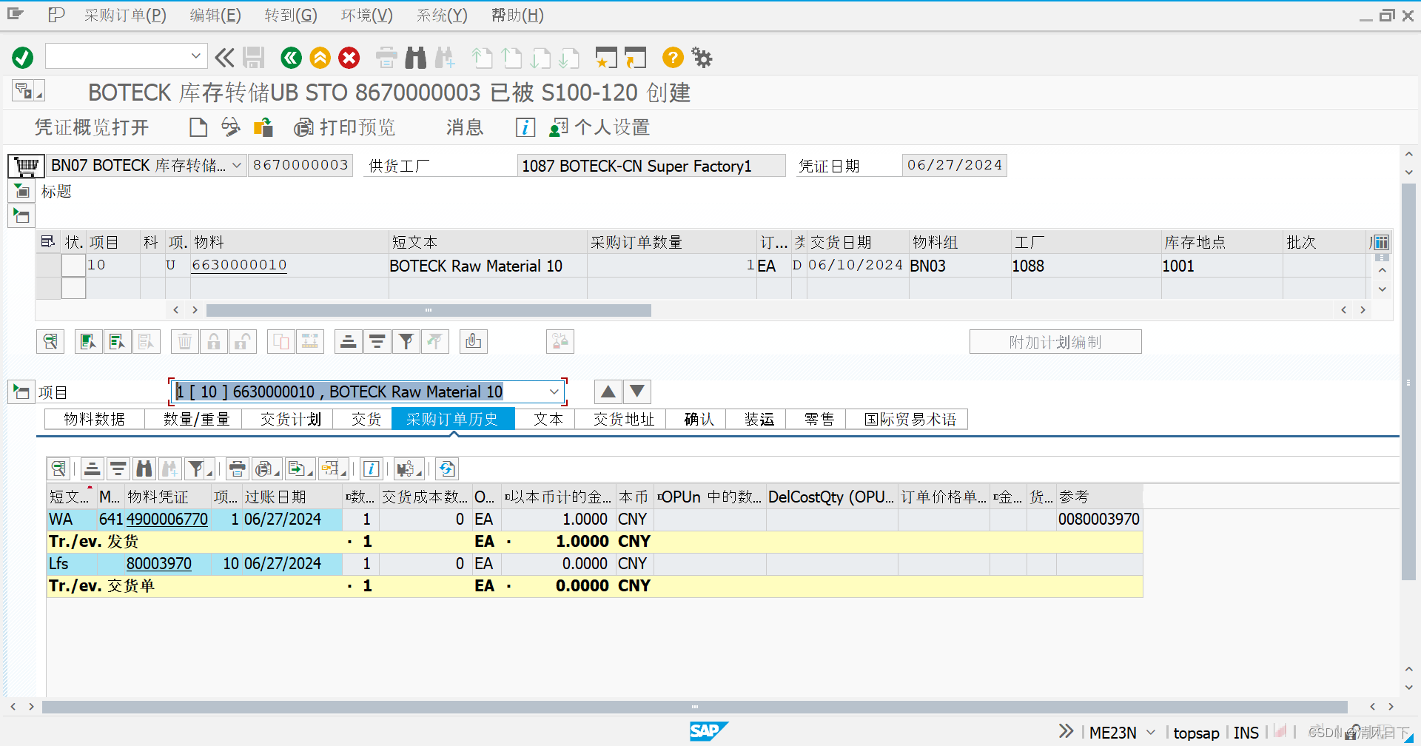Open the transaction command field dropdown
The image size is (1421, 746).
(195, 56)
